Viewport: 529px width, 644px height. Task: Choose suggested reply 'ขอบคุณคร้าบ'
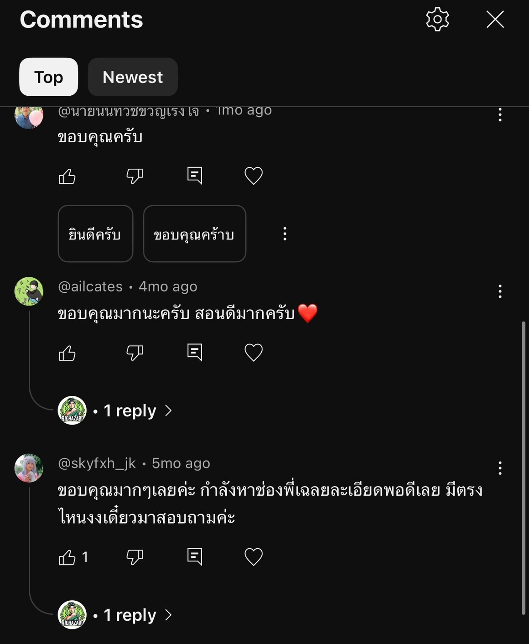coord(195,234)
